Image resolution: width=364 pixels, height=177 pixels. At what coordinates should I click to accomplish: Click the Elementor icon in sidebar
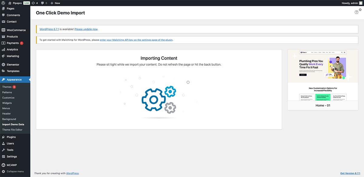pyautogui.click(x=3, y=65)
